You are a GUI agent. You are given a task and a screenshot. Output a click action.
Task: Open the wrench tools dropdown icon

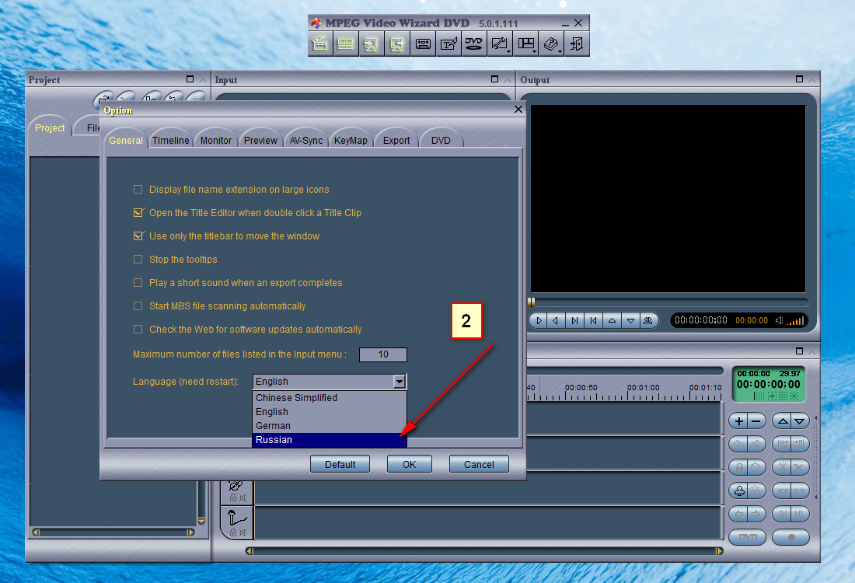tap(500, 44)
